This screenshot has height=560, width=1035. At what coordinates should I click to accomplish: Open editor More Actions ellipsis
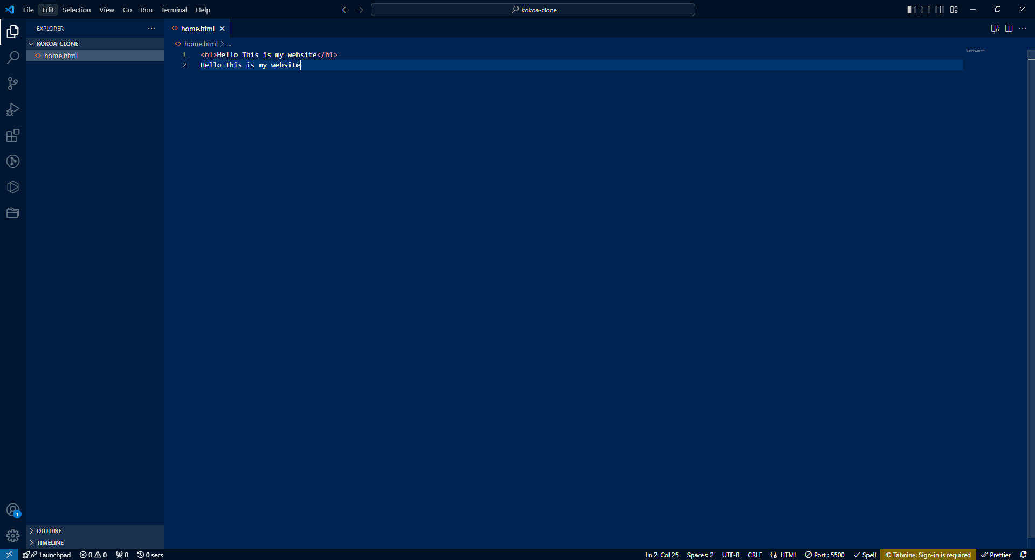click(x=1023, y=29)
